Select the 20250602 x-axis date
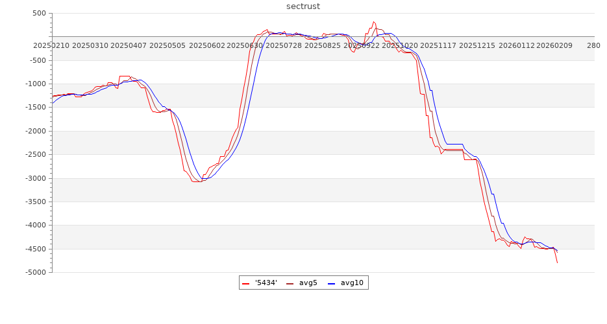 pyautogui.click(x=206, y=46)
